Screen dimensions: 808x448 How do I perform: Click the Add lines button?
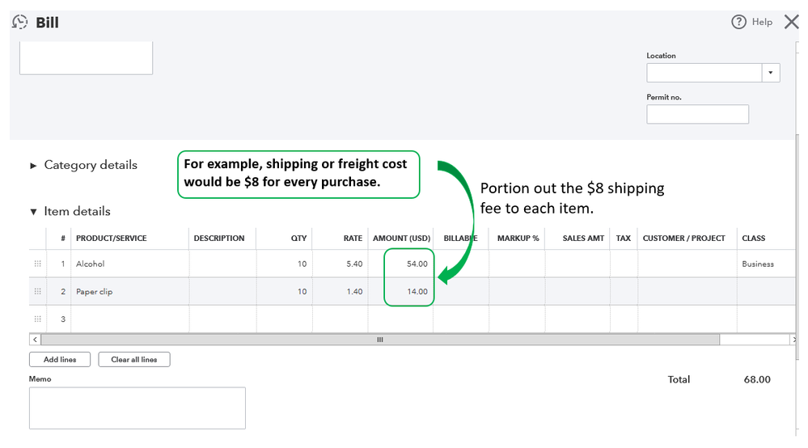[x=60, y=359]
